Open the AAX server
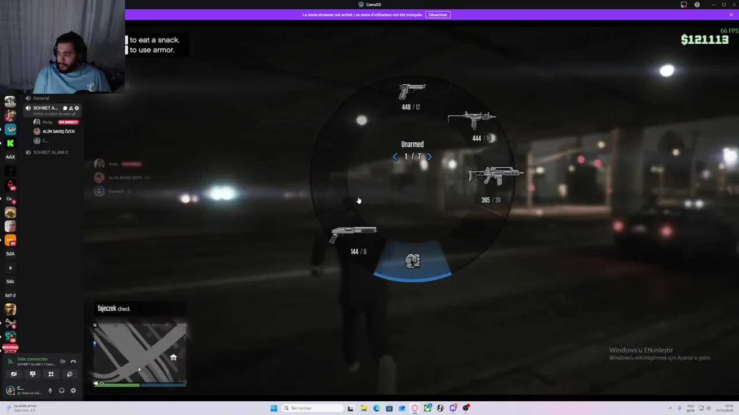The width and height of the screenshot is (739, 415). (x=10, y=157)
